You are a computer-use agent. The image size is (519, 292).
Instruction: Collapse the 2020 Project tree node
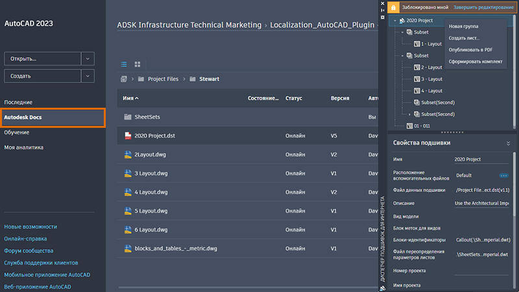[394, 21]
